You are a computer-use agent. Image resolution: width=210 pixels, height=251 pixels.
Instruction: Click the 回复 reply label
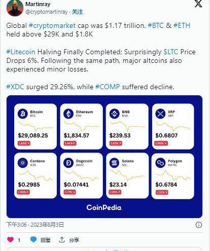tap(46, 240)
